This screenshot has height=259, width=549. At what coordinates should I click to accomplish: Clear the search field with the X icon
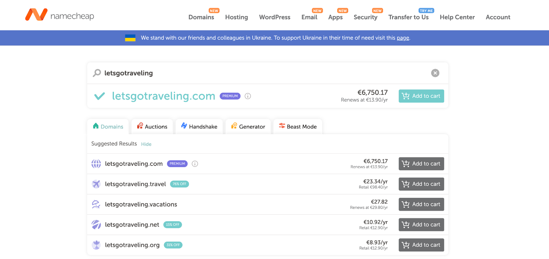tap(435, 73)
